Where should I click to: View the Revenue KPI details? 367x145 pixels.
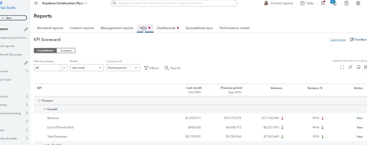pyautogui.click(x=359, y=118)
